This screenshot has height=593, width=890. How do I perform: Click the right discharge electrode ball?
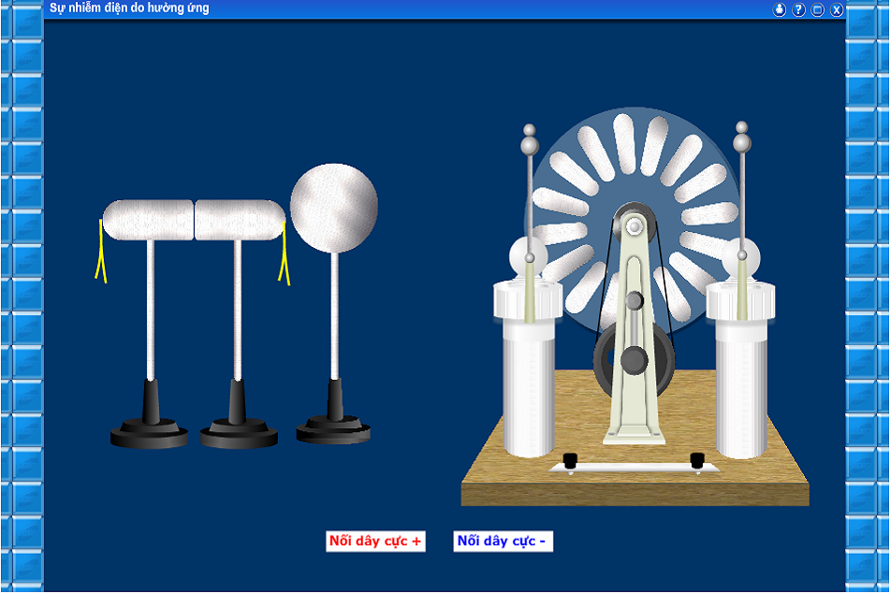(x=742, y=142)
